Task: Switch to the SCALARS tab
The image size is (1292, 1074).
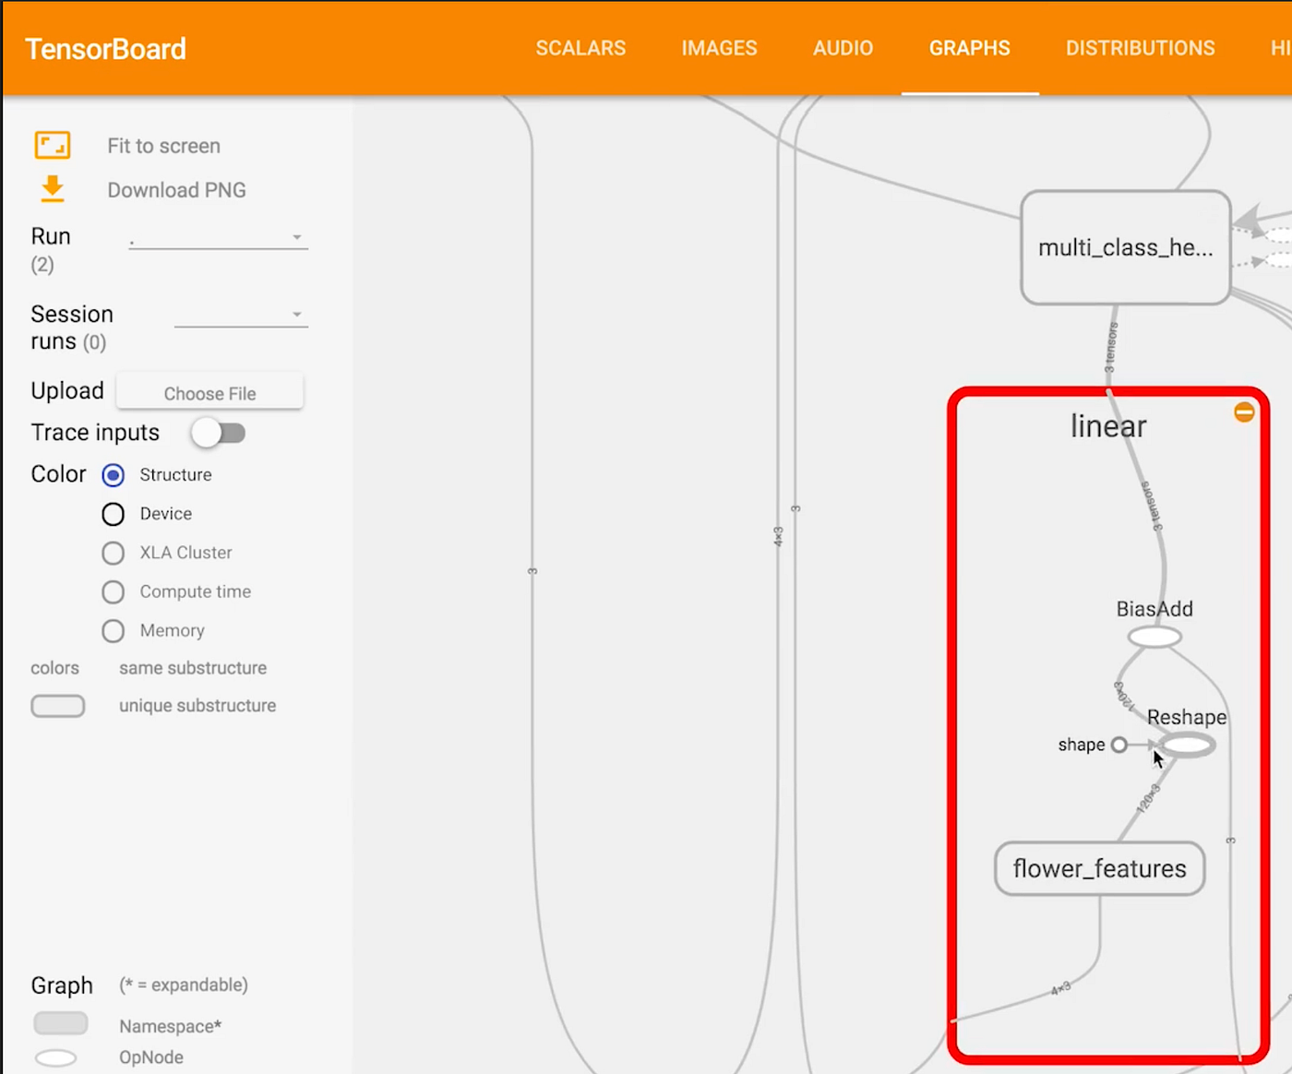Action: [x=580, y=48]
